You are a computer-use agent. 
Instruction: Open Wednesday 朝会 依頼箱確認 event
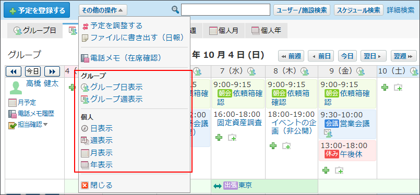[x=238, y=93]
